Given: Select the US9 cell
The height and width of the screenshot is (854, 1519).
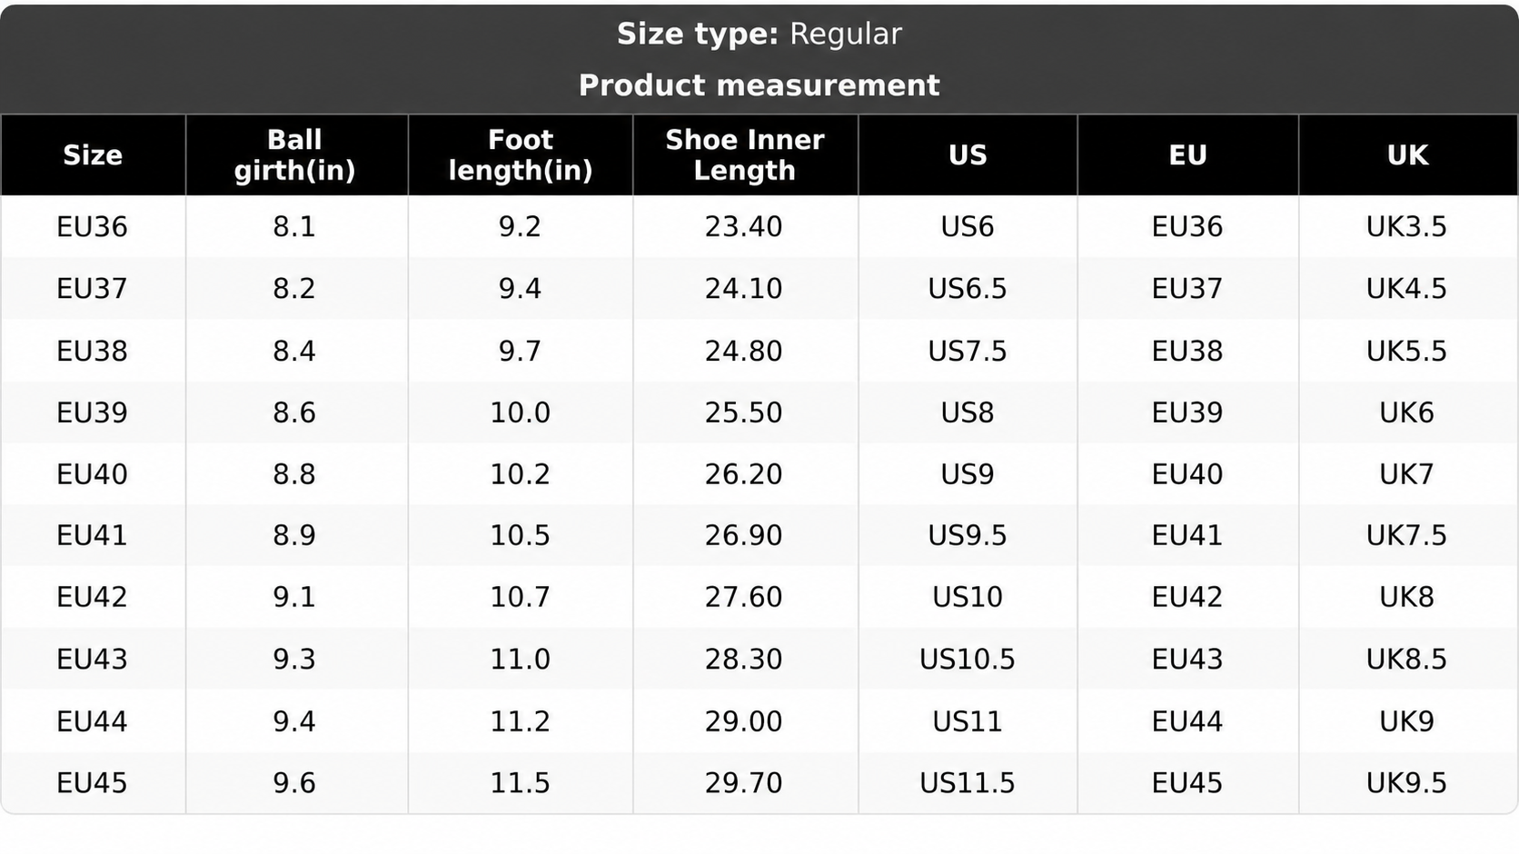Looking at the screenshot, I should [968, 474].
